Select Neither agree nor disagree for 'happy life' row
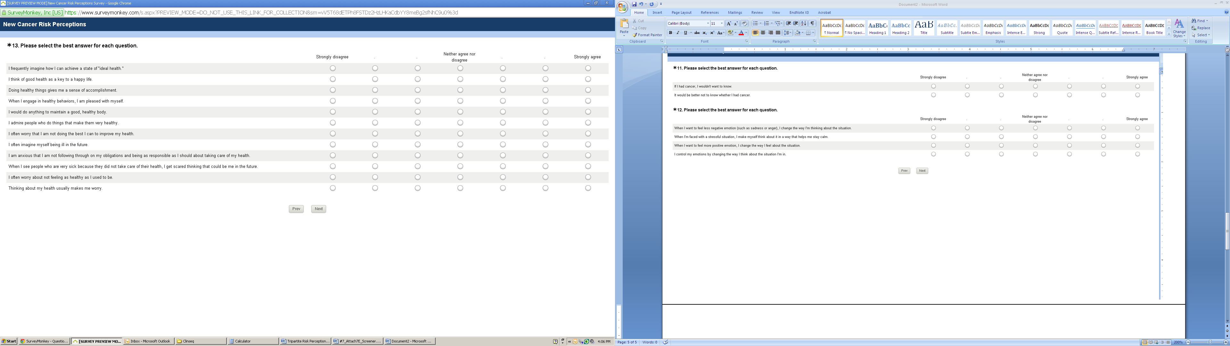 tap(460, 79)
